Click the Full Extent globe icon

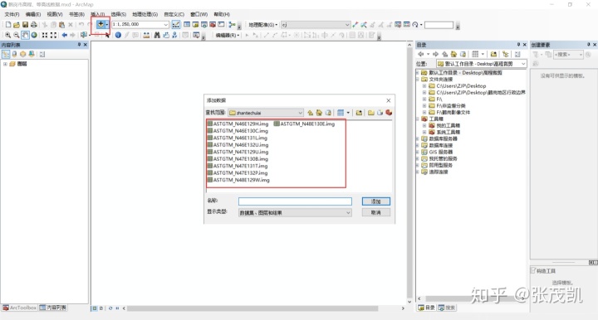[34, 35]
